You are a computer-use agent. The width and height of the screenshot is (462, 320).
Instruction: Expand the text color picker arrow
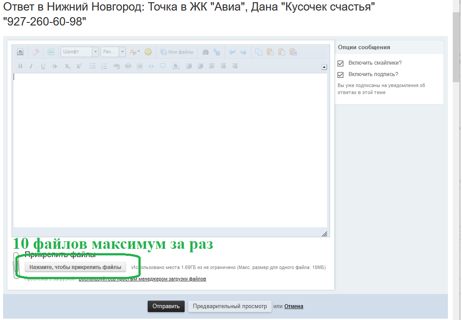point(139,52)
